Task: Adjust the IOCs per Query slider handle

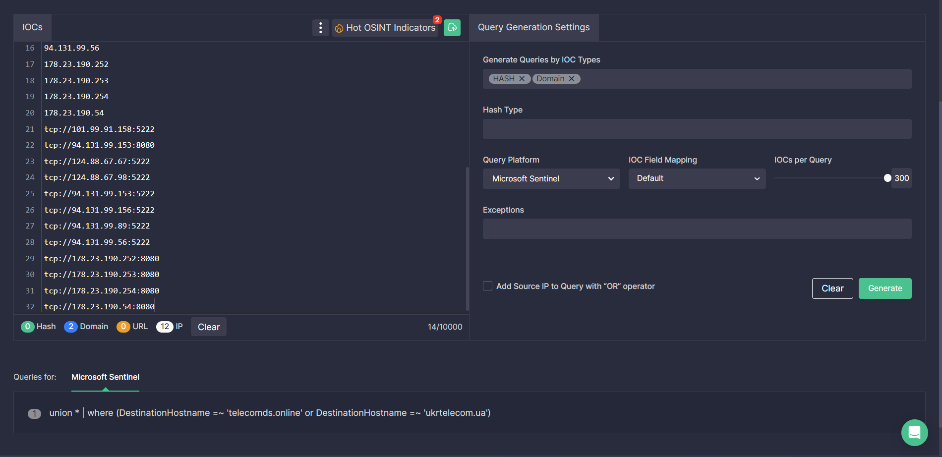Action: tap(887, 178)
